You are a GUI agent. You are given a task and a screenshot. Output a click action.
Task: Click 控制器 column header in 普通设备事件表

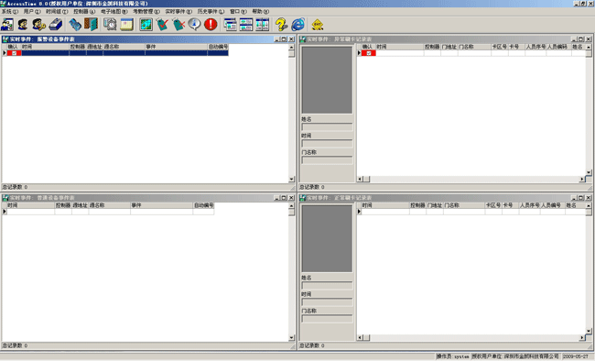click(63, 205)
